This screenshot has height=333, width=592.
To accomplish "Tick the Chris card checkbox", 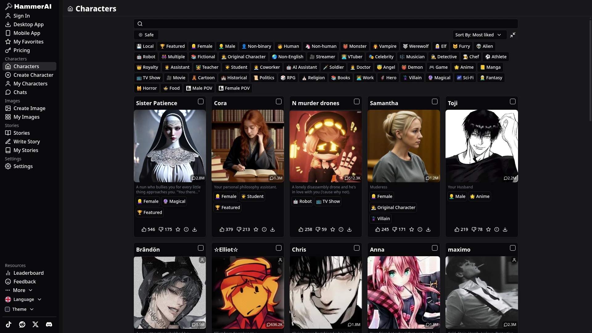I will coord(357,248).
